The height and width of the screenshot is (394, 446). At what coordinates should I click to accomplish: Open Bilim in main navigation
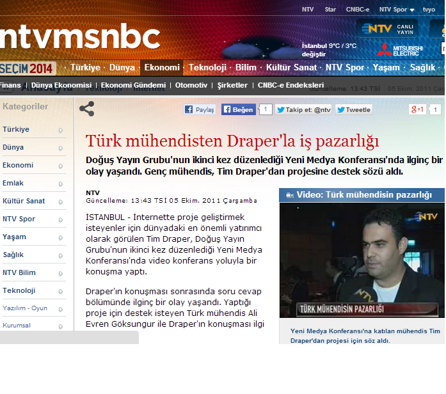246,68
